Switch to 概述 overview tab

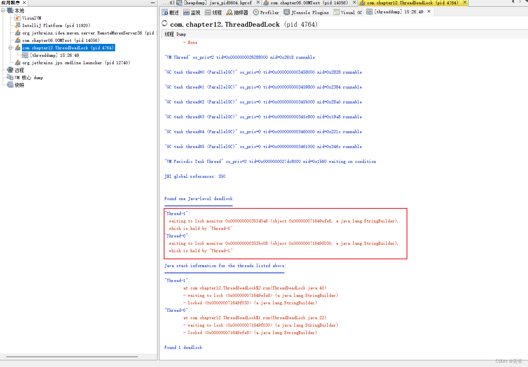[170, 13]
